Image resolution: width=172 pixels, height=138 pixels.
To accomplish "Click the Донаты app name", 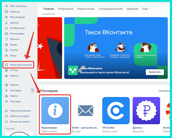I will tap(137, 128).
